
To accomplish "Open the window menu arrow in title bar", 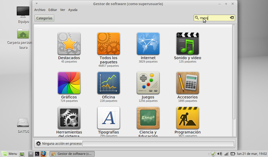I will click(x=37, y=4).
